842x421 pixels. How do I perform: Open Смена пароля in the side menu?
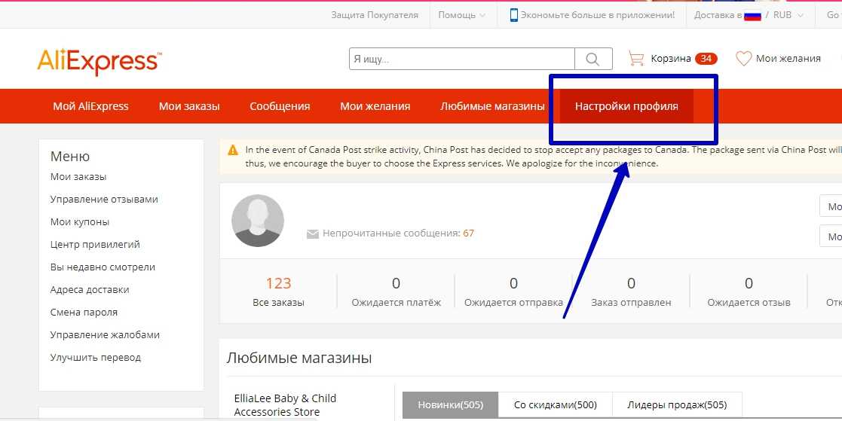point(84,312)
